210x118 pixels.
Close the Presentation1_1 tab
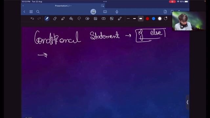[23, 6]
